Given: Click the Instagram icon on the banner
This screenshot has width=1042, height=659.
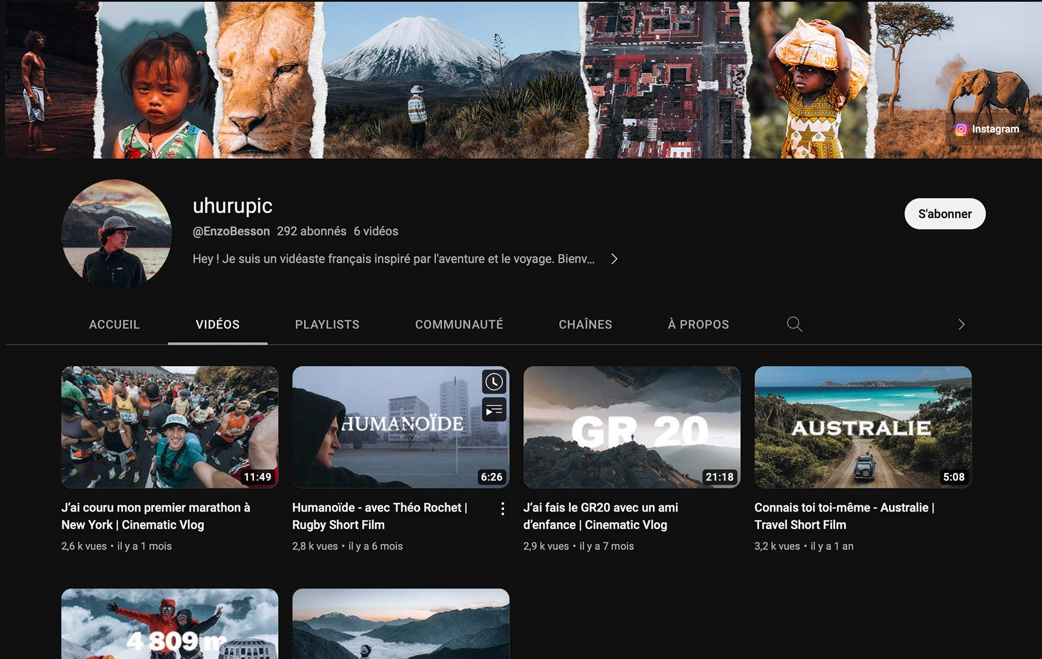Looking at the screenshot, I should click(961, 129).
